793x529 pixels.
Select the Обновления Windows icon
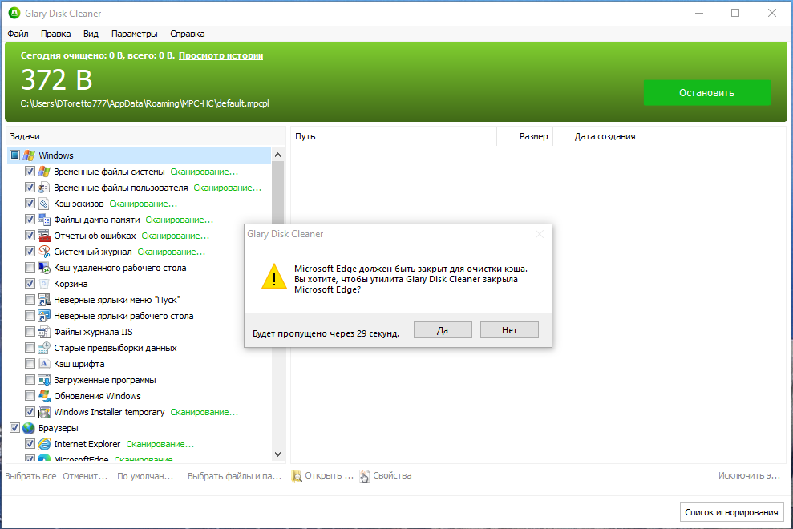pyautogui.click(x=42, y=395)
